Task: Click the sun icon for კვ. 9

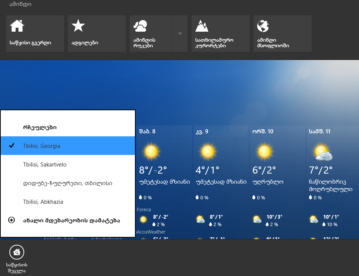Action: (208, 151)
